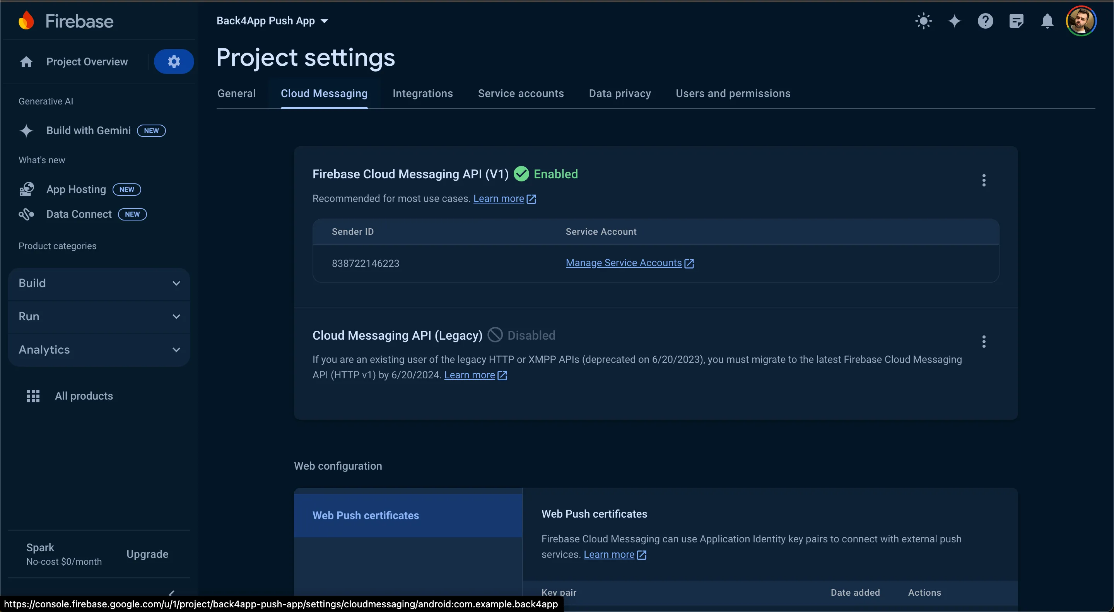1114x612 pixels.
Task: Click the Project Overview home icon
Action: (26, 62)
